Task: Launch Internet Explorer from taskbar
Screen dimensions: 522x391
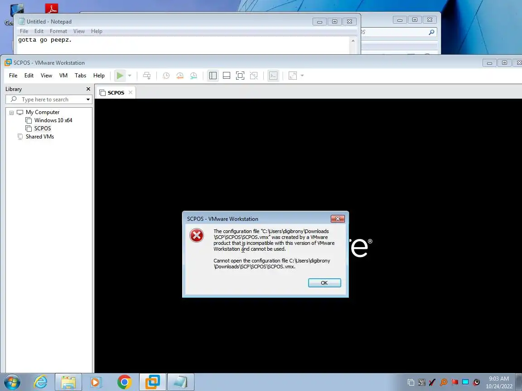Action: (40, 382)
